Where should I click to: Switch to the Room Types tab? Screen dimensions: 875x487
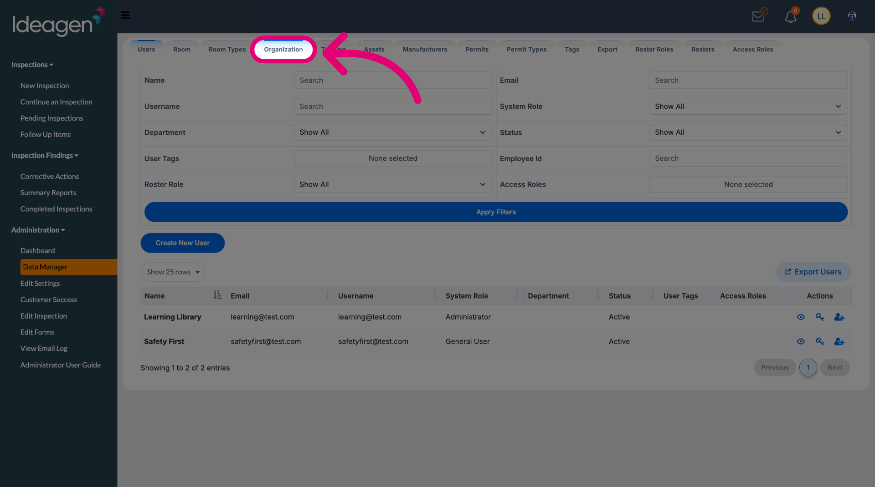point(227,50)
